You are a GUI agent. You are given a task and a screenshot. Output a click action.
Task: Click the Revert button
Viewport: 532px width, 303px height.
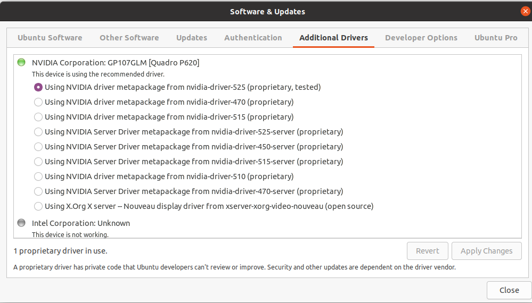click(x=428, y=251)
